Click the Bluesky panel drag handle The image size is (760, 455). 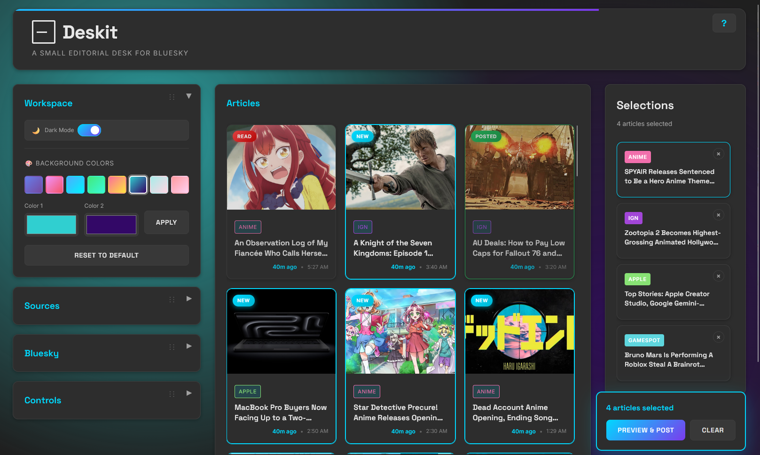tap(172, 347)
